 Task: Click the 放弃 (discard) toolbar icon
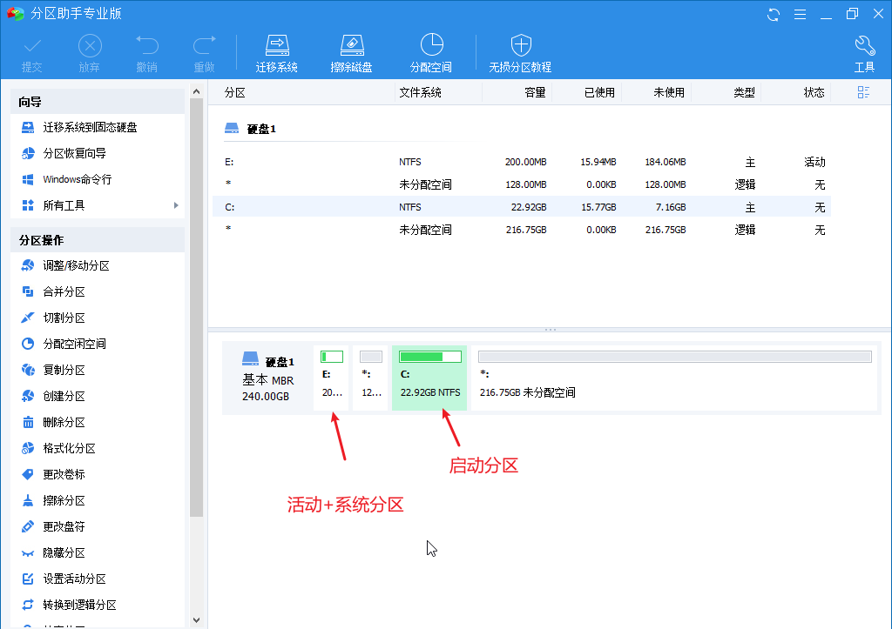click(90, 55)
